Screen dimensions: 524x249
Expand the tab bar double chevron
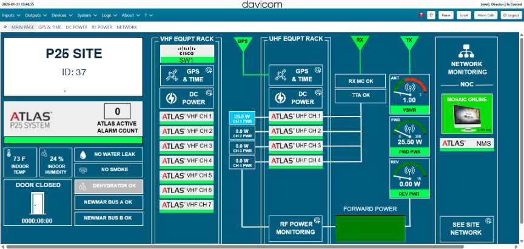[5, 27]
